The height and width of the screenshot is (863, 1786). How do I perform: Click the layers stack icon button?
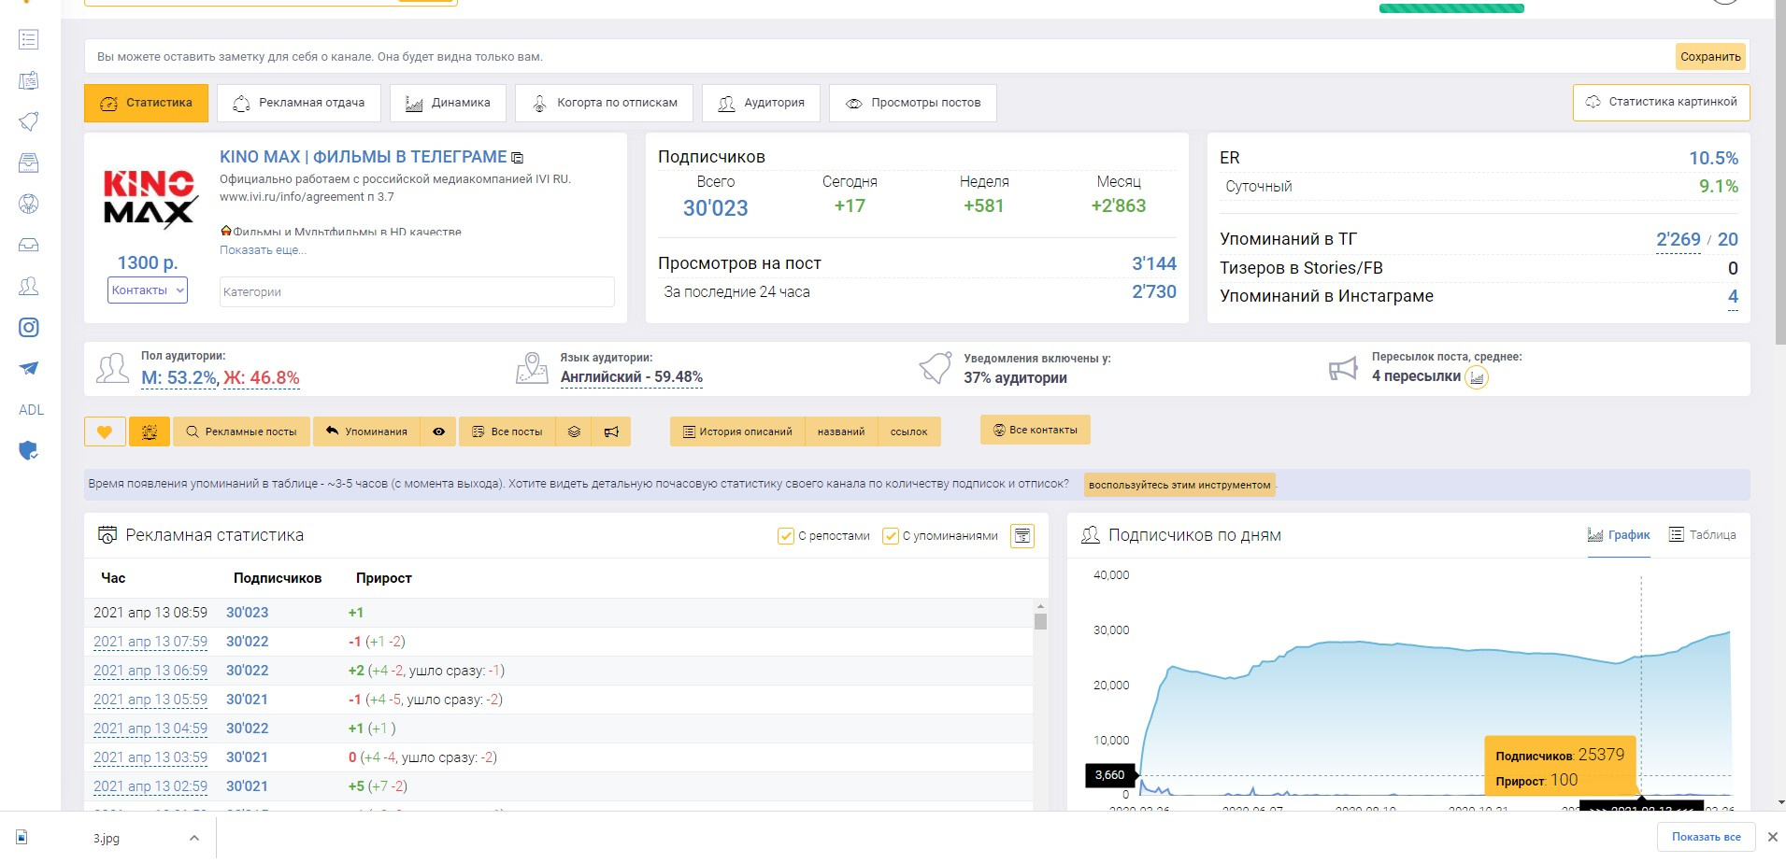574,431
